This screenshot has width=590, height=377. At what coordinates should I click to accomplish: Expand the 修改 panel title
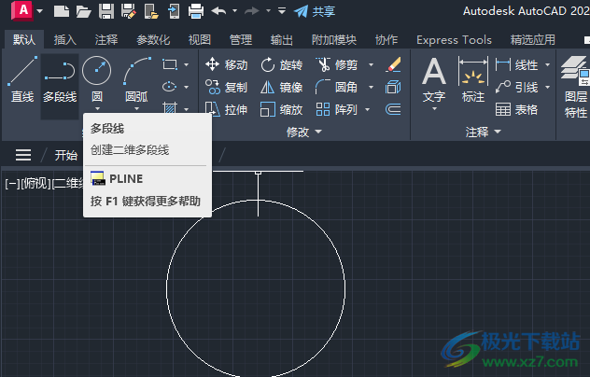pos(304,132)
